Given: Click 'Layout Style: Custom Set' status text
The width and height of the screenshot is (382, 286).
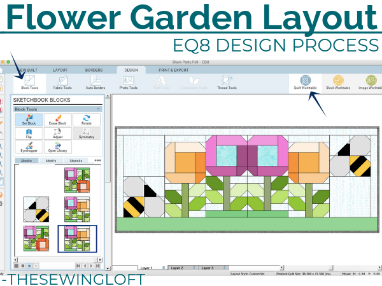Looking at the screenshot, I should [x=248, y=274].
